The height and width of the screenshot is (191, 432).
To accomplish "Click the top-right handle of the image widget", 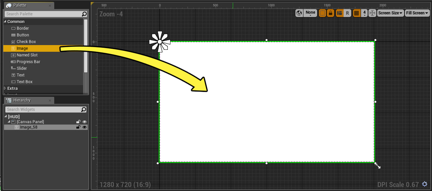I will [375, 40].
